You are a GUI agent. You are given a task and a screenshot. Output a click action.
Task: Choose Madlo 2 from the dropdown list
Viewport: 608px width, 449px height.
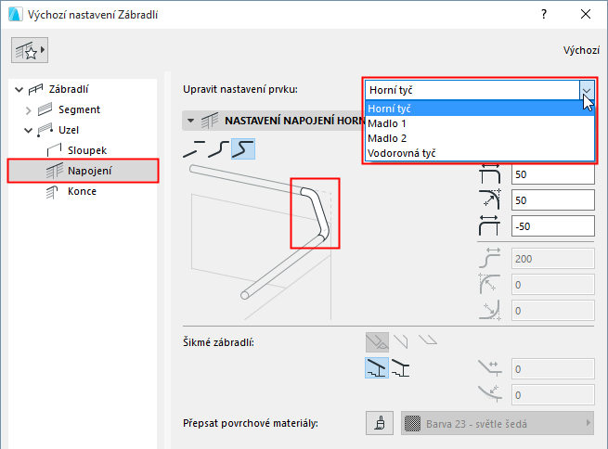click(x=388, y=138)
